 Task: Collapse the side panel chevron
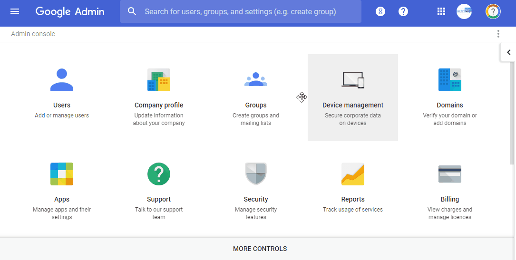coord(509,52)
